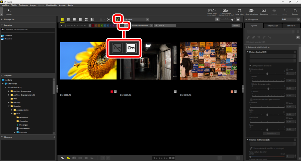
Task: Click the Importar icon
Action: pos(8,12)
